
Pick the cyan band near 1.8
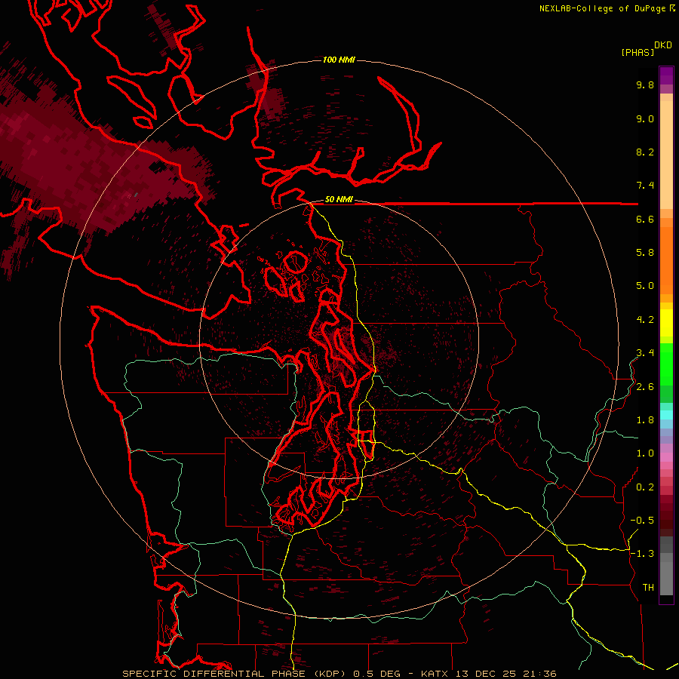pyautogui.click(x=666, y=414)
